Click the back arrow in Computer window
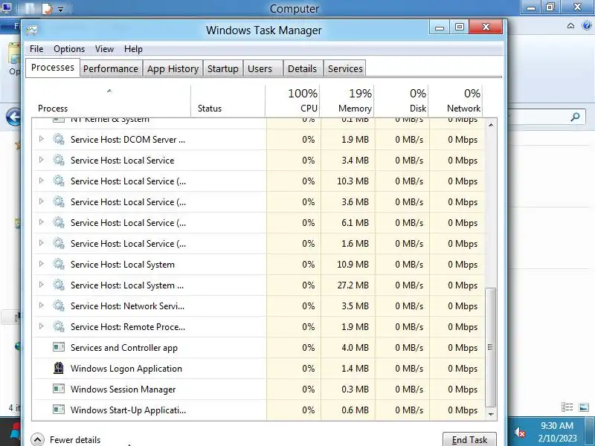 [13, 117]
